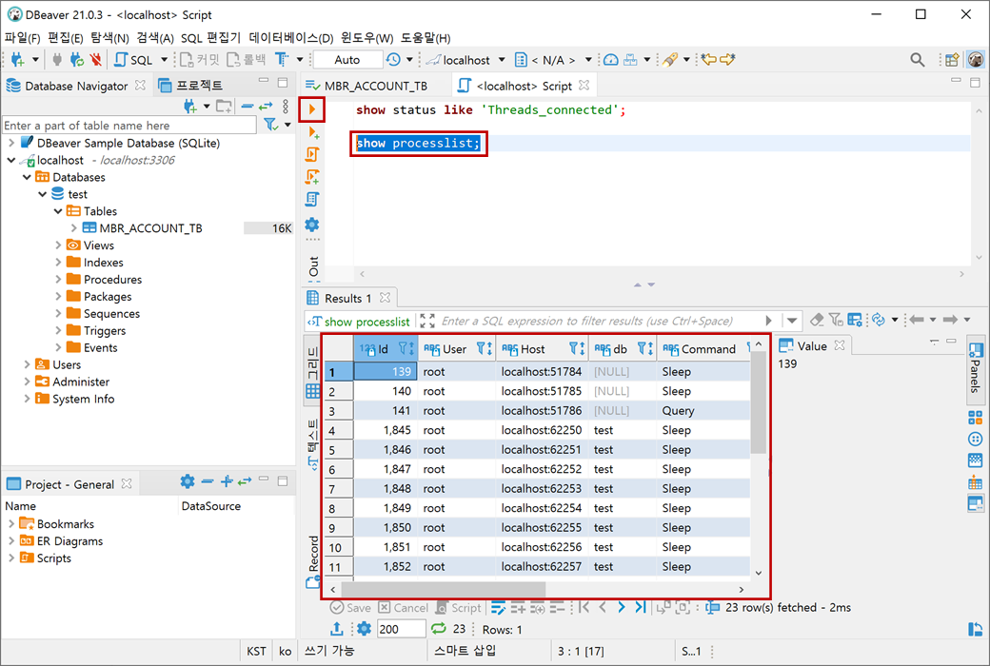Click link with editor arrows in Navigator
990x666 pixels.
pos(266,106)
